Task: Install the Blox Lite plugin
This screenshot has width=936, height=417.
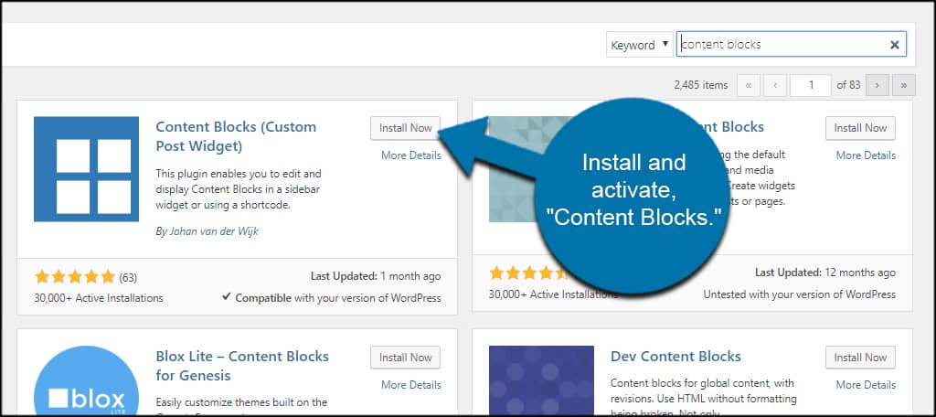Action: click(405, 358)
